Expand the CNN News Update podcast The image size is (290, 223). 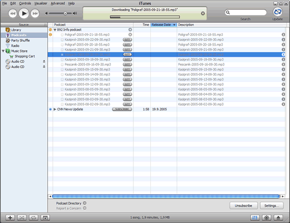[x=55, y=109]
